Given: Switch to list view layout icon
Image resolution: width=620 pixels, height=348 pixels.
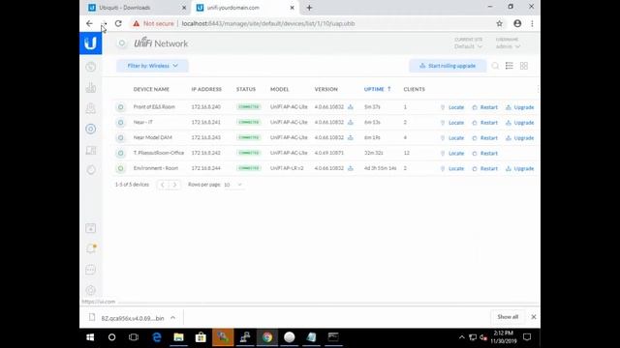Looking at the screenshot, I should [510, 66].
